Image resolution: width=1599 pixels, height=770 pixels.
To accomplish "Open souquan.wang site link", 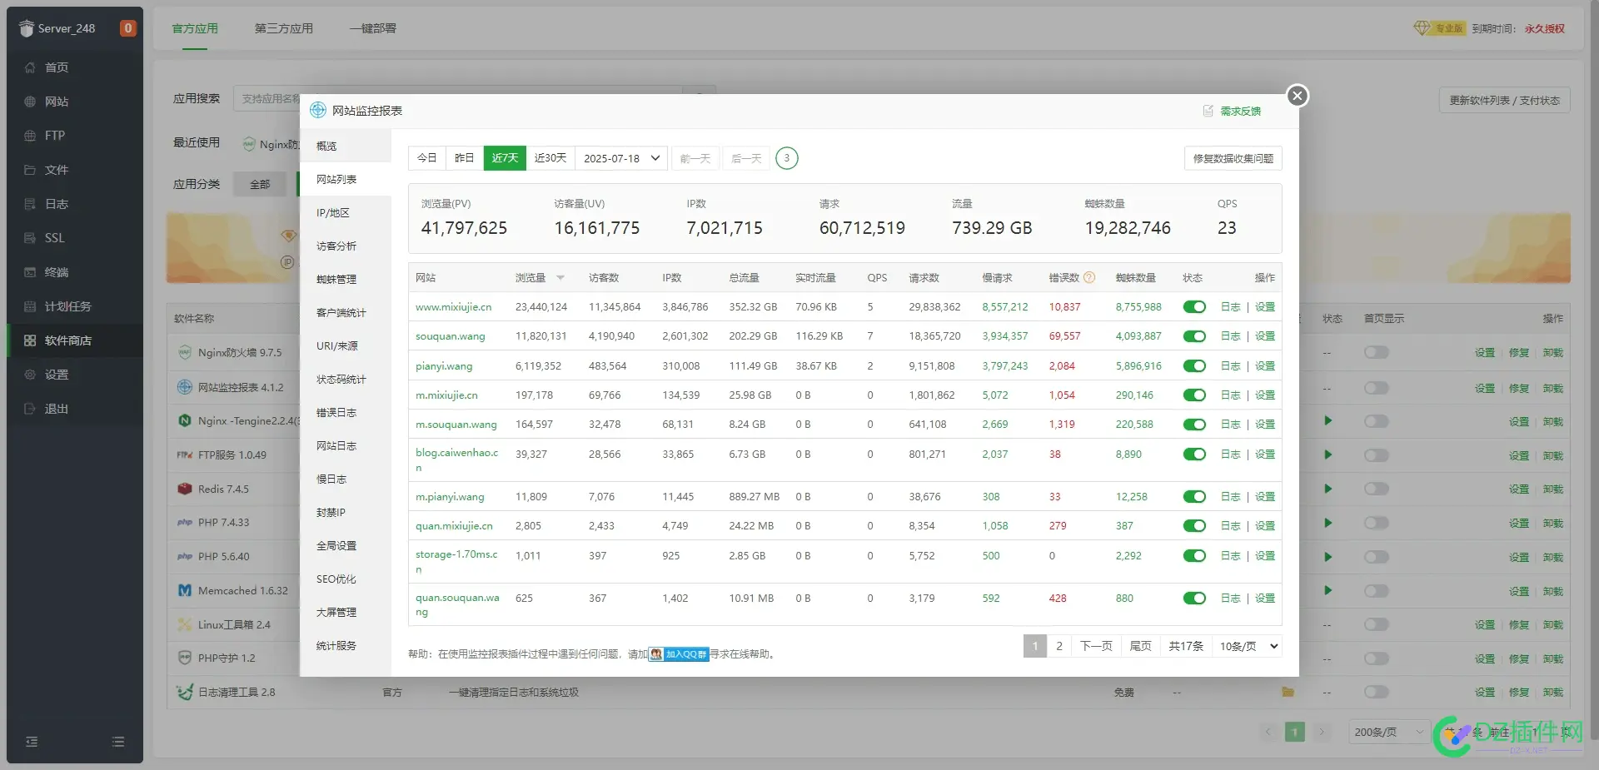I will tap(450, 336).
